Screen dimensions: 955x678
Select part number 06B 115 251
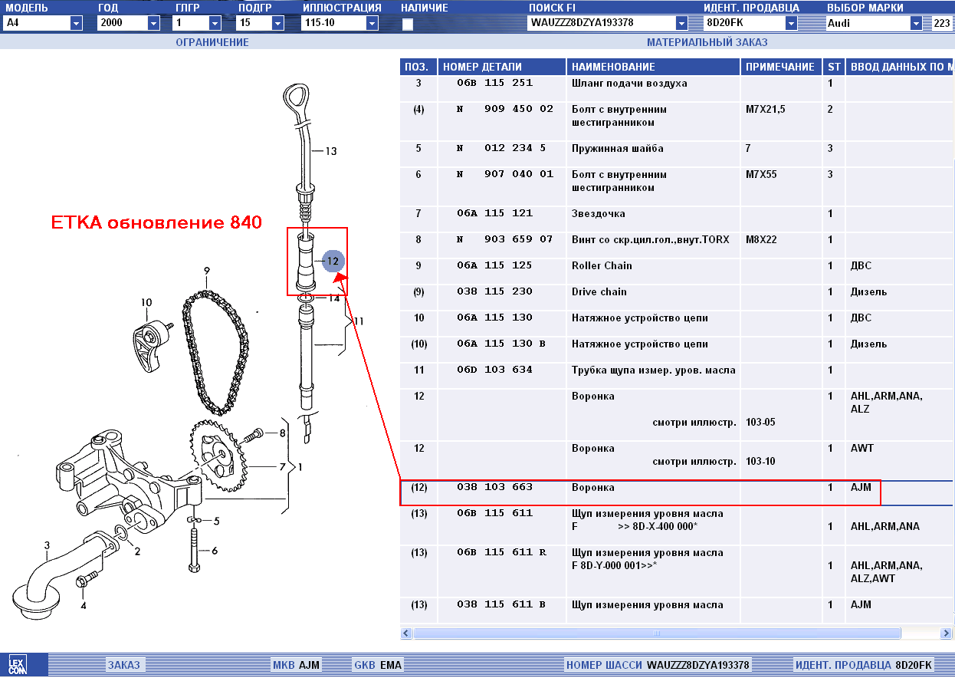click(x=494, y=83)
